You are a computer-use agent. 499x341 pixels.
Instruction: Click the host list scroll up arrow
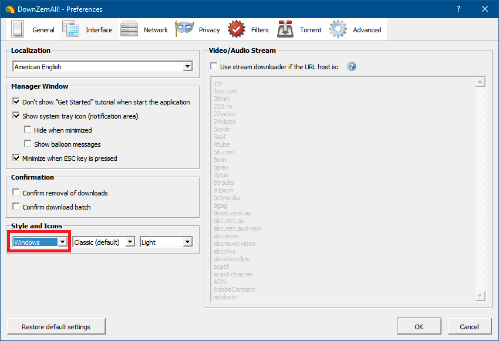(480, 82)
